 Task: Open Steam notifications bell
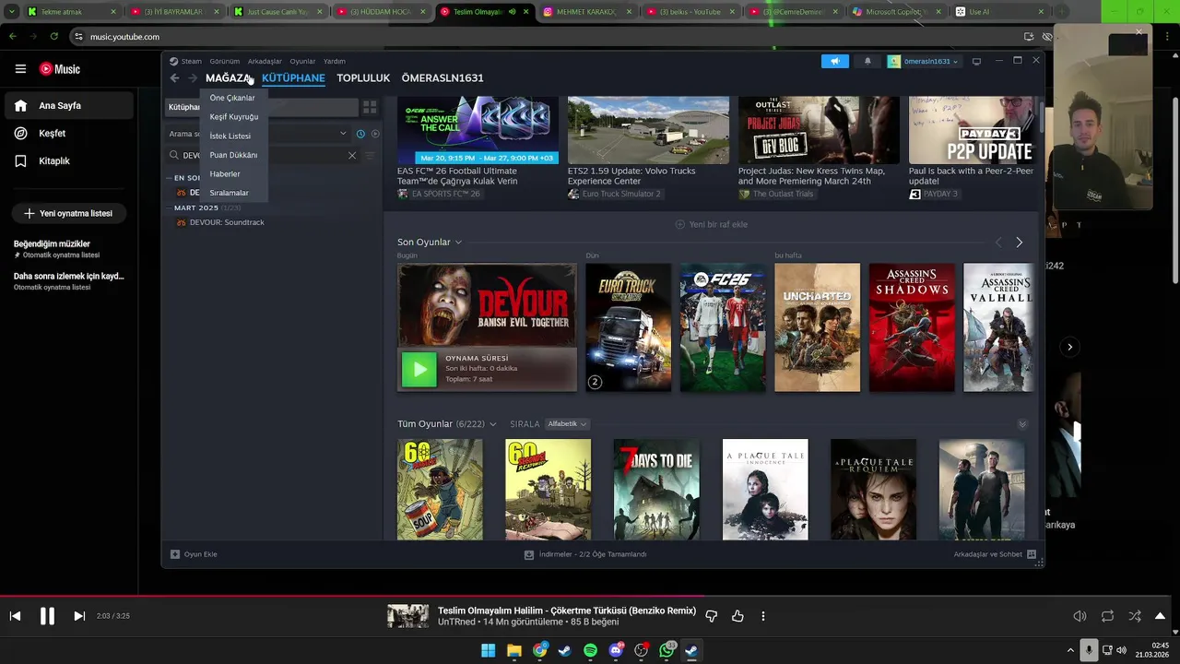[867, 62]
